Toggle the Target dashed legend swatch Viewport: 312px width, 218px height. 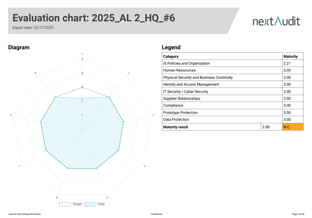(x=65, y=204)
